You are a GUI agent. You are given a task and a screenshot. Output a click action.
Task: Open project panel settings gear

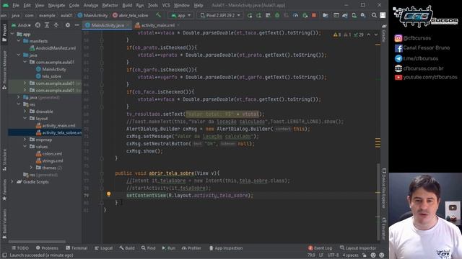(67, 25)
